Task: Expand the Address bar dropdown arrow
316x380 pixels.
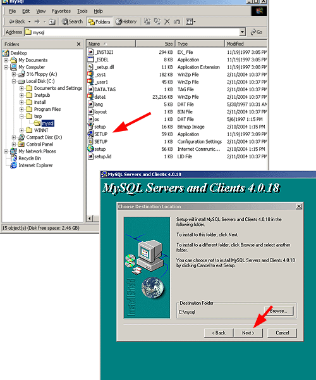Action: 242,32
